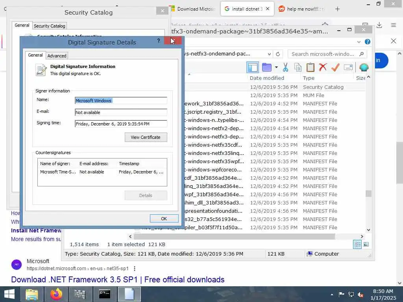
Task: Click Explorer horizontal scrollbar left arrow
Action: click(130, 236)
